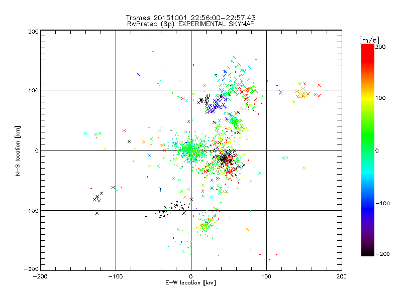
Task: Click the N-S axis tick label "100"
Action: [33, 90]
